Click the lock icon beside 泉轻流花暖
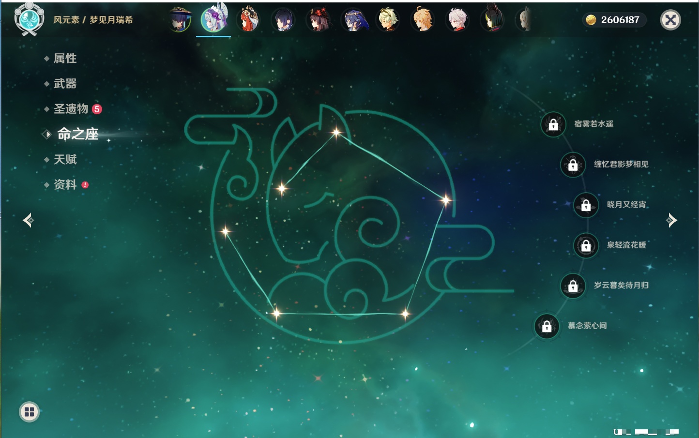This screenshot has width=699, height=438. tap(586, 245)
